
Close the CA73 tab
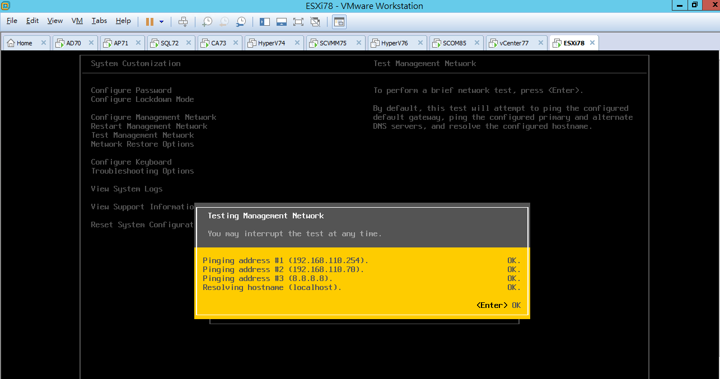tap(237, 43)
